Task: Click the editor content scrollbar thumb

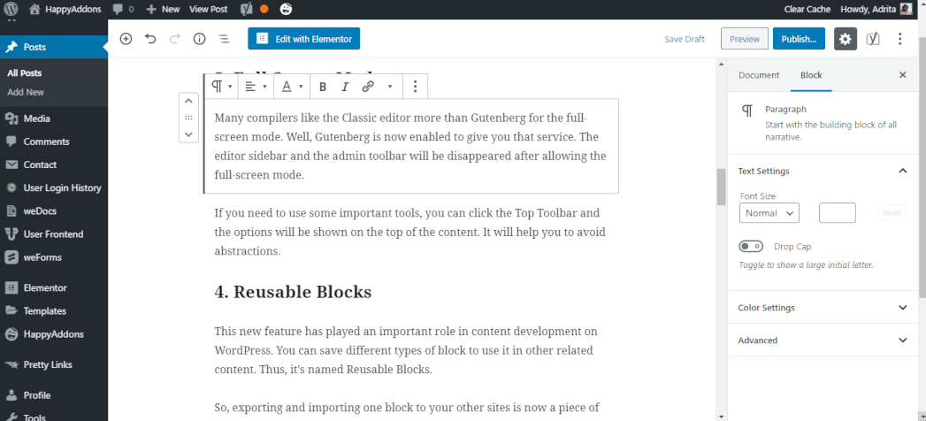Action: click(721, 187)
